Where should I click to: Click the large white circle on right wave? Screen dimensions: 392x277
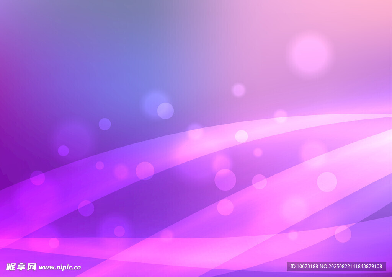click(x=327, y=182)
